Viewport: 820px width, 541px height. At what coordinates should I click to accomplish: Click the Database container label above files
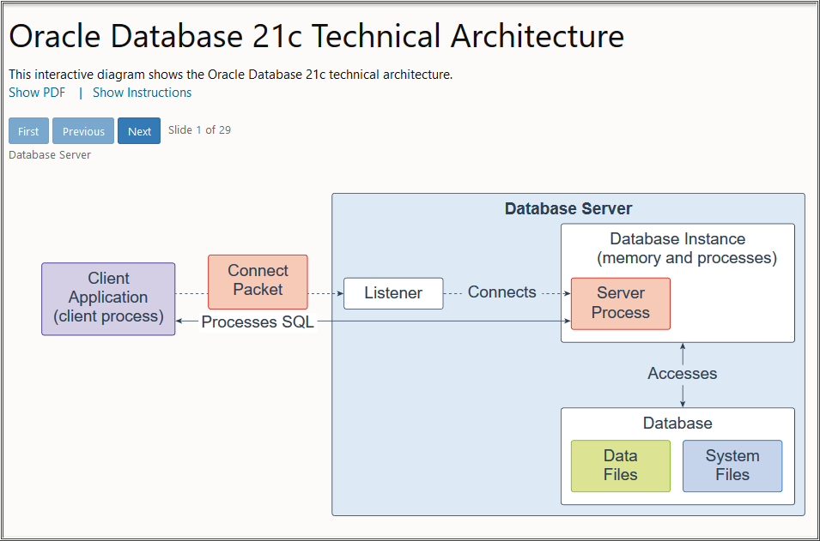click(677, 423)
